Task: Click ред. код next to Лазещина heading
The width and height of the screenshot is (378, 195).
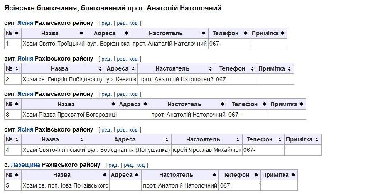Action: (134, 165)
